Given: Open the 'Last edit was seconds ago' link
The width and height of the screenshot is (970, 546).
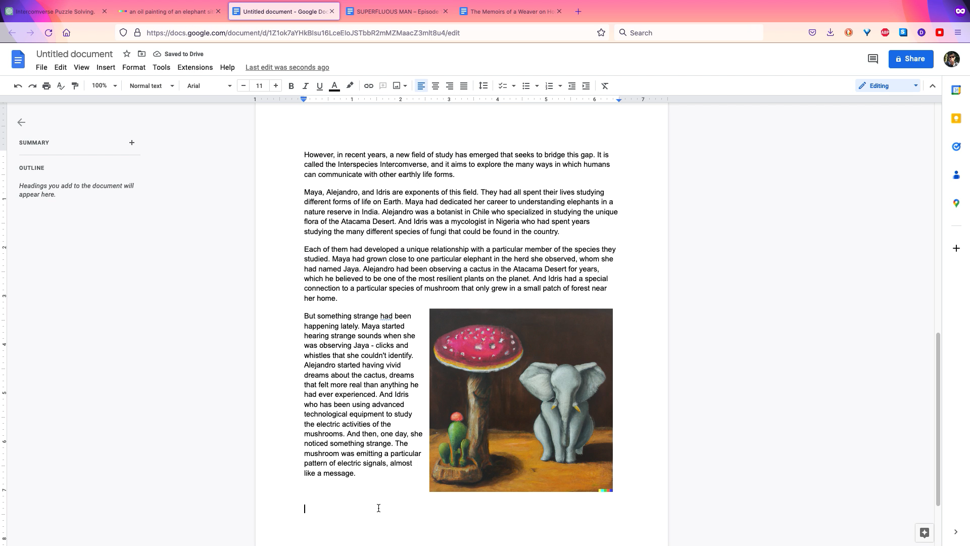Looking at the screenshot, I should [x=287, y=67].
